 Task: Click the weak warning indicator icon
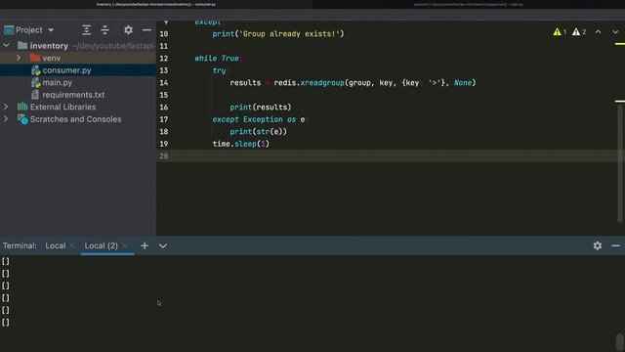click(576, 32)
